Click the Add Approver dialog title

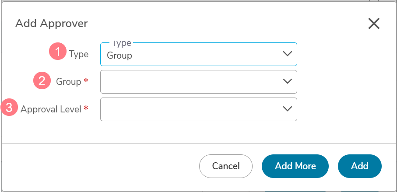[52, 24]
